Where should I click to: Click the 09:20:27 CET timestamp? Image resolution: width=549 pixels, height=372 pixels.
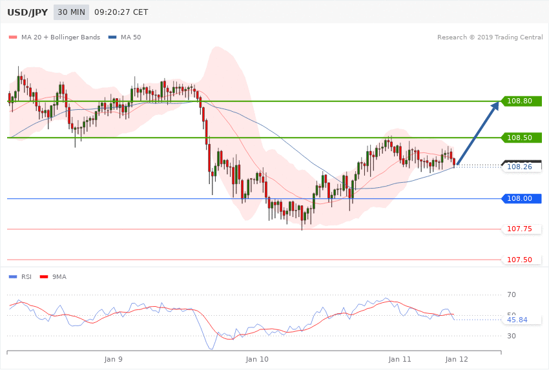pyautogui.click(x=121, y=12)
